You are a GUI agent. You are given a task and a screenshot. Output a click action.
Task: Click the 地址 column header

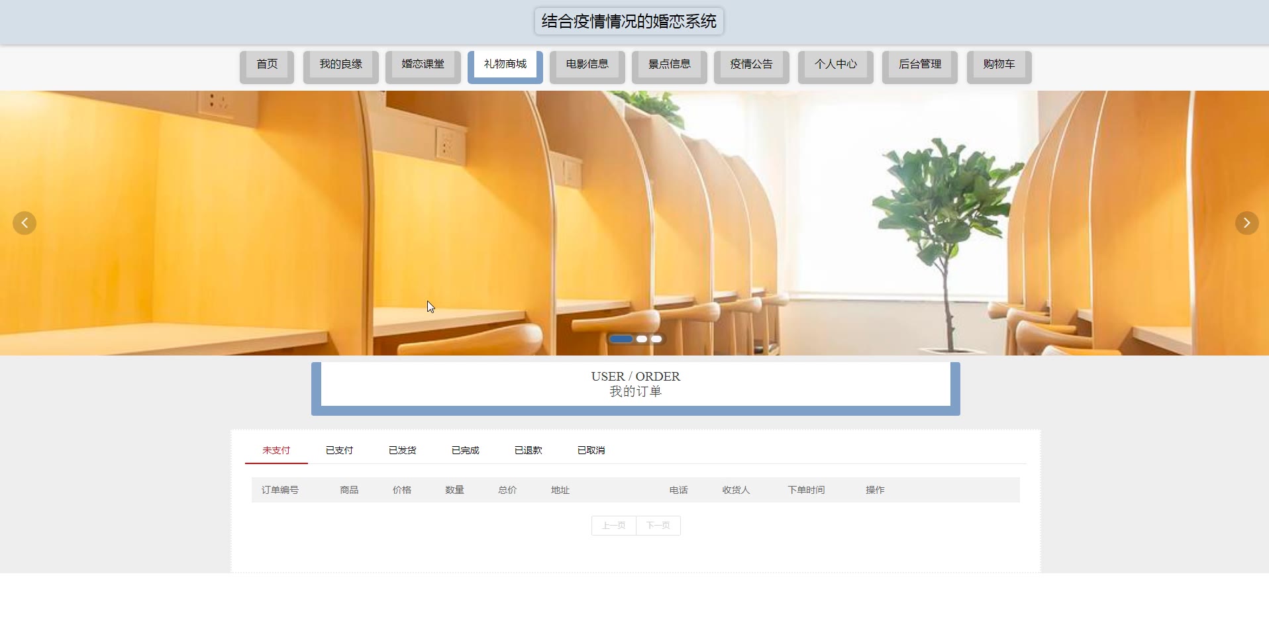(x=560, y=490)
